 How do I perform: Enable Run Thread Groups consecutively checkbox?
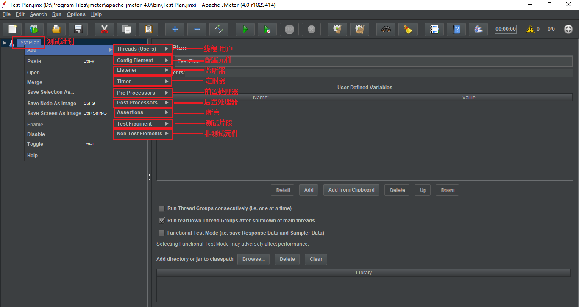pyautogui.click(x=161, y=208)
